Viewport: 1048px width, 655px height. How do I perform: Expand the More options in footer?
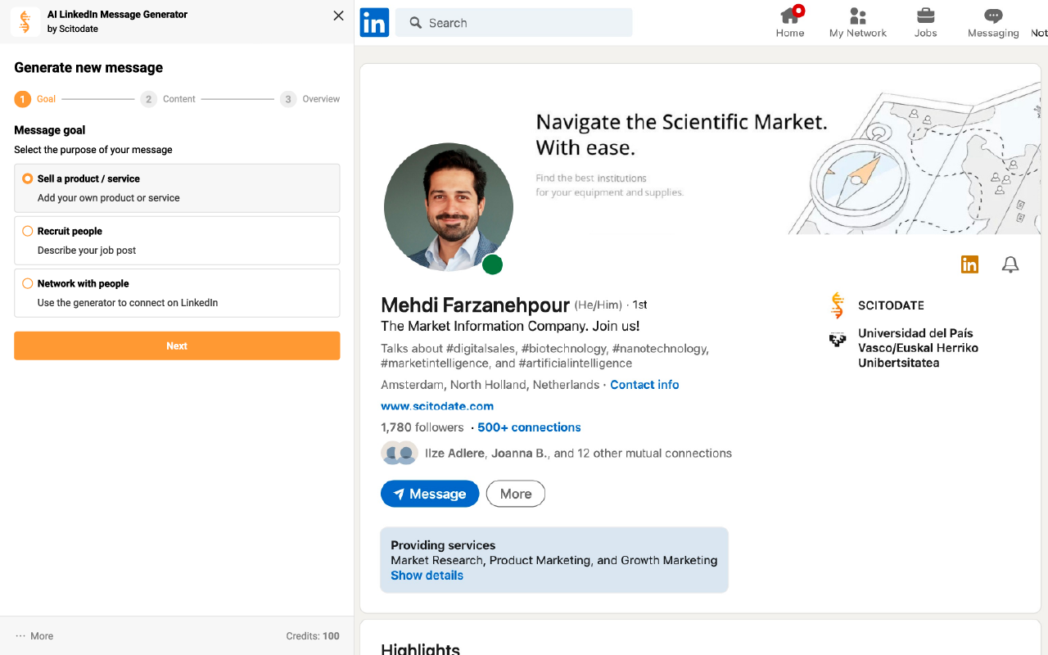point(34,636)
